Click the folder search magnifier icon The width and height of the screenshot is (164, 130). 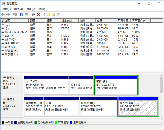(x=54, y=15)
